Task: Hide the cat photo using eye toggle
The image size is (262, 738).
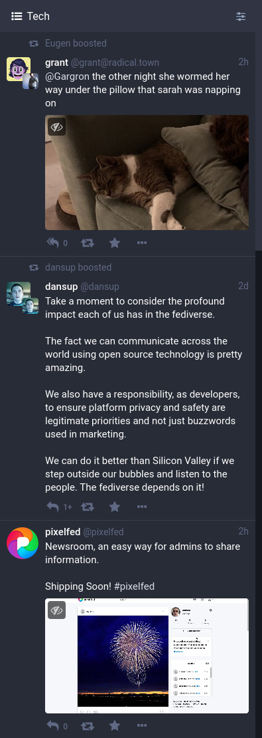Action: (x=57, y=126)
